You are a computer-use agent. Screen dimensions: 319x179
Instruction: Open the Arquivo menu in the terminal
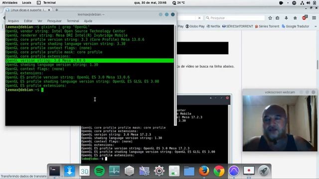(13, 21)
